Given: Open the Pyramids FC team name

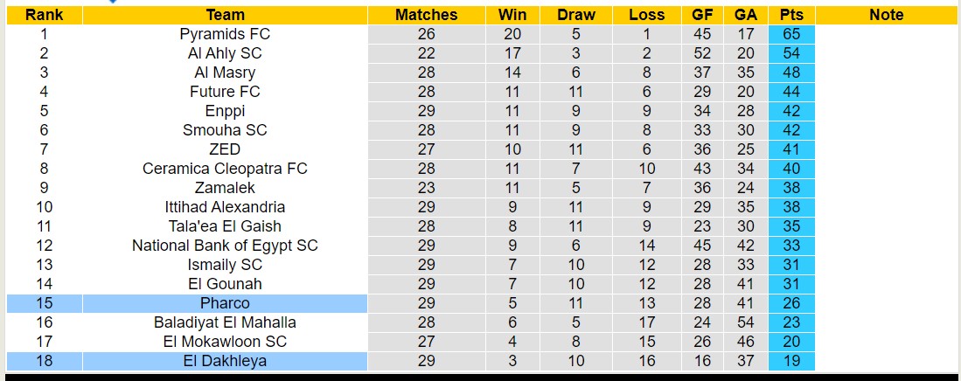Looking at the screenshot, I should 225,34.
